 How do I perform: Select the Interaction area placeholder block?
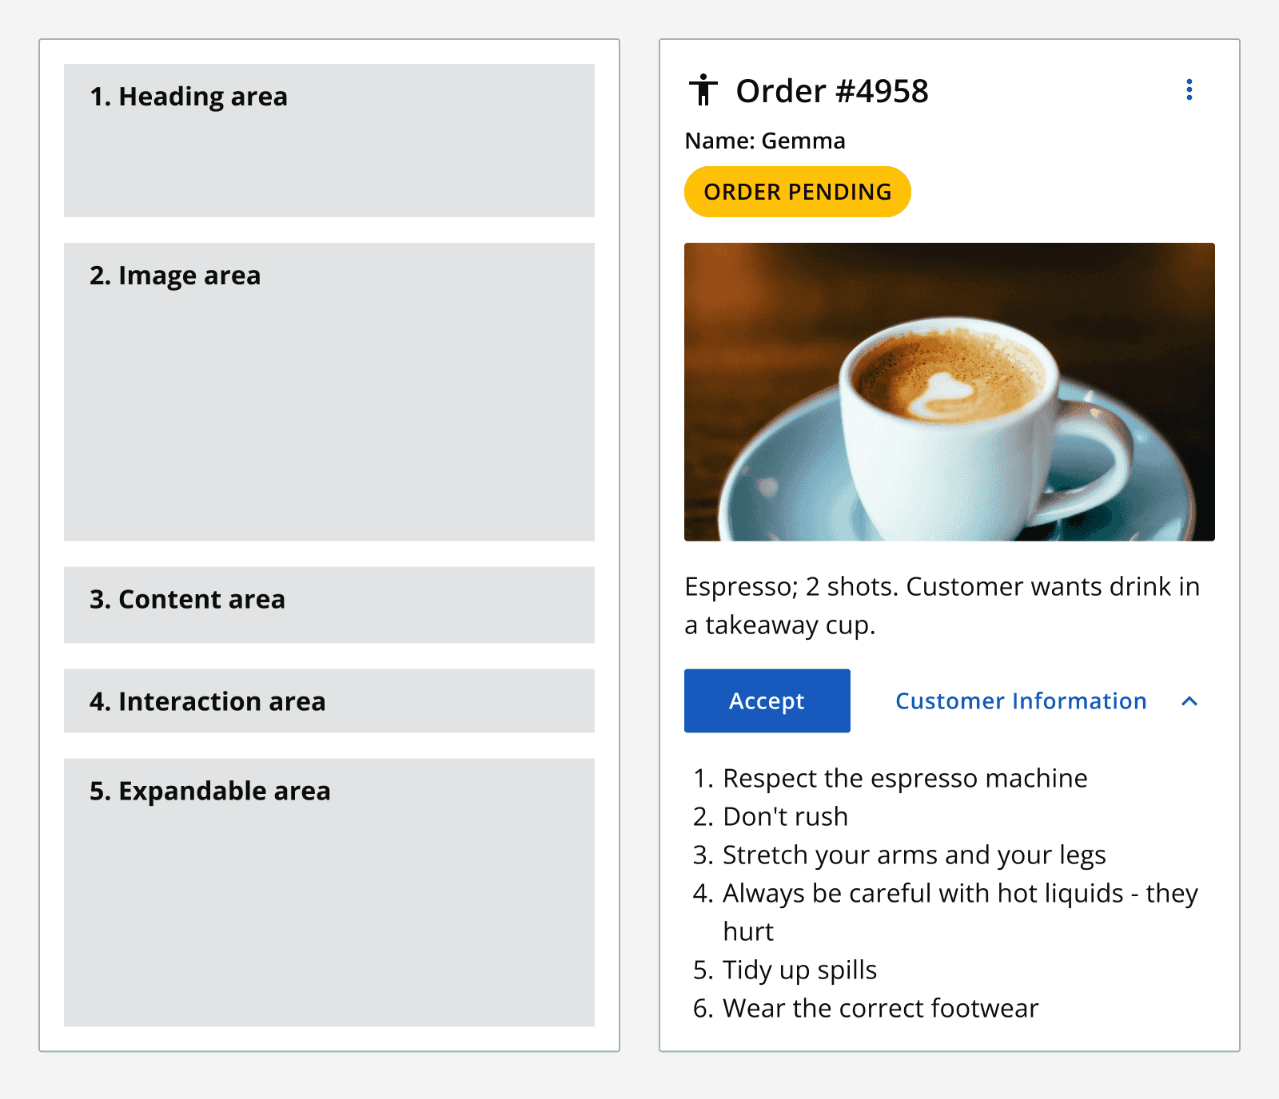(x=329, y=700)
